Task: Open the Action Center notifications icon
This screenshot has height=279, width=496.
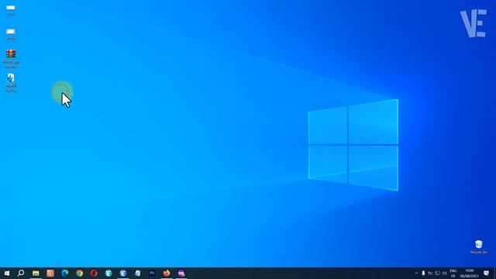Action: (x=486, y=274)
